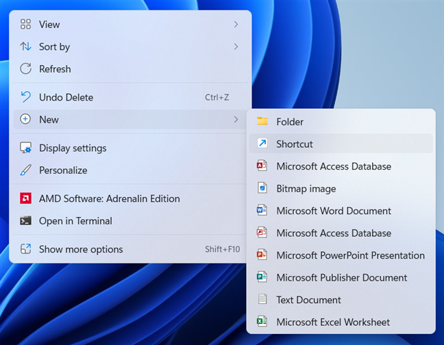The image size is (444, 345).
Task: Click the up-down arrows Sort by icon
Action: (x=25, y=47)
